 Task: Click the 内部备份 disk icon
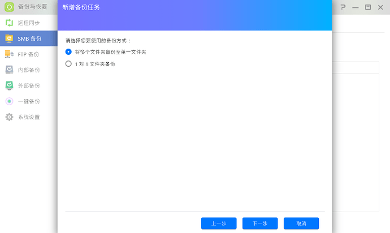click(9, 70)
